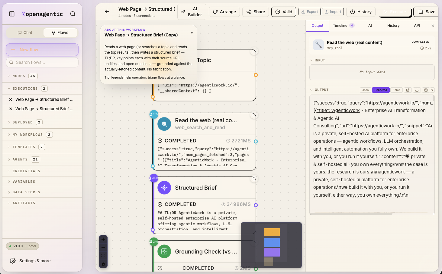442x274 pixels.
Task: Click the small G button in output
Action: pos(432,90)
